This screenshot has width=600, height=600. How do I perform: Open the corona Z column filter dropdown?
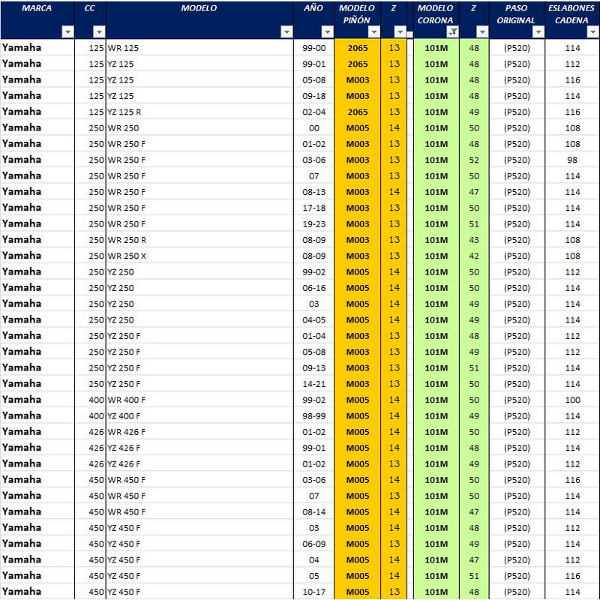coord(482,31)
